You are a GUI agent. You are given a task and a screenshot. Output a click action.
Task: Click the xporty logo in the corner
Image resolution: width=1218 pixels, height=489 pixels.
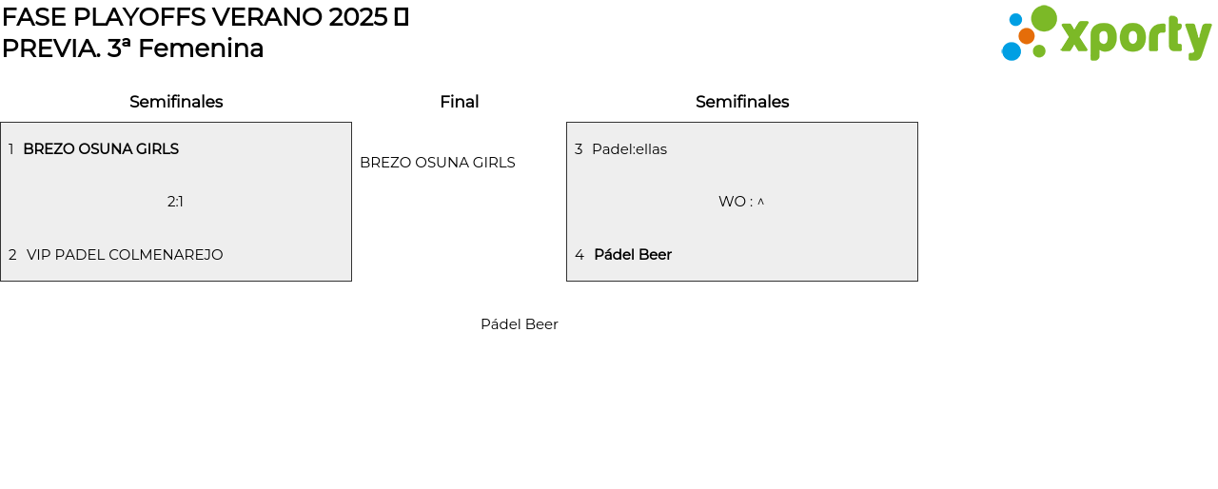point(1135,36)
